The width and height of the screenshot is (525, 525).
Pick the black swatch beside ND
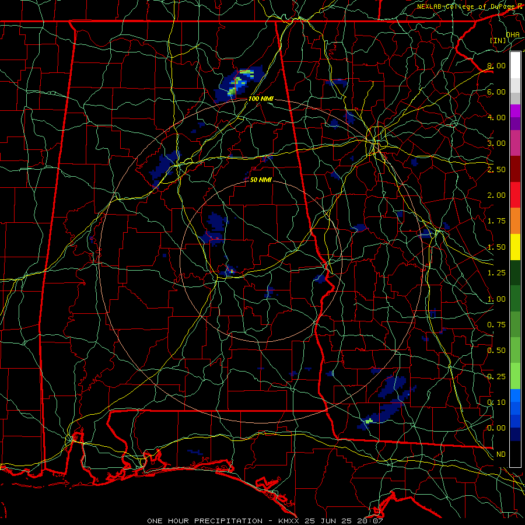click(x=515, y=454)
